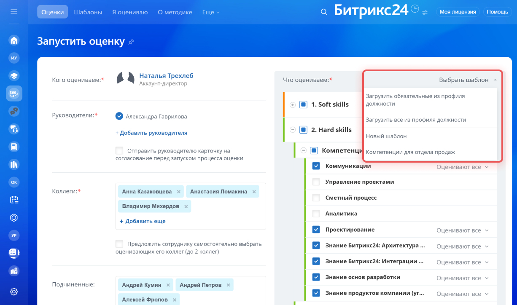Open Наталья Трехлеб profile link
Screen dimensions: 517x305
[x=166, y=76]
